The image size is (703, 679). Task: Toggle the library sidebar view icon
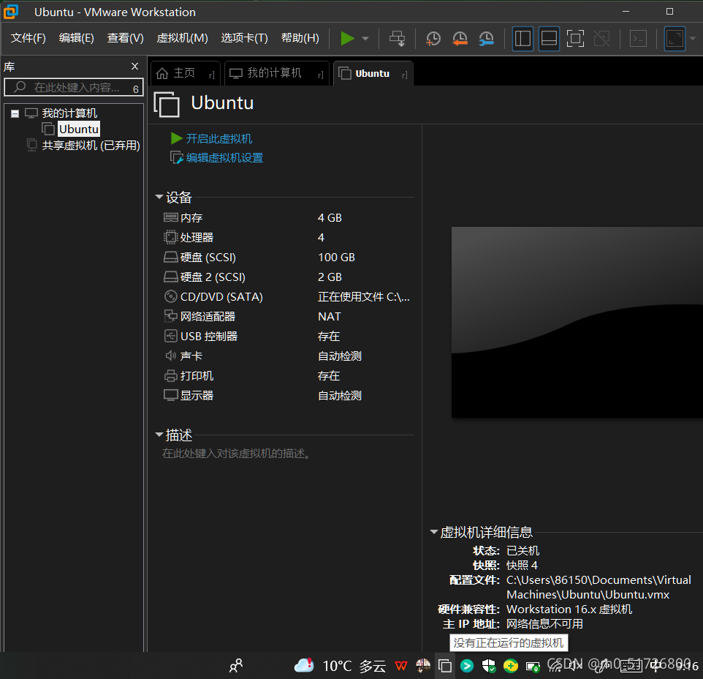[x=522, y=39]
